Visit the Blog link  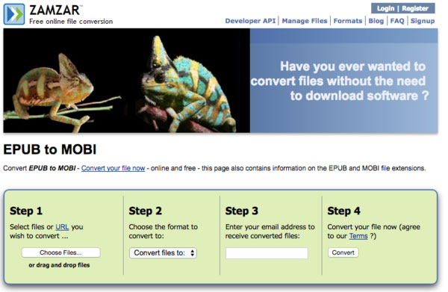[376, 21]
